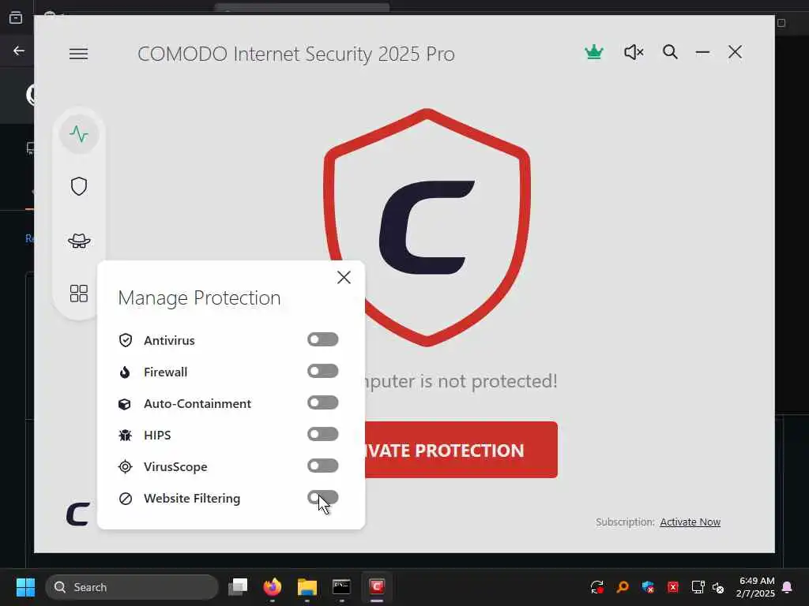Screen dimensions: 809x606
Task: Open the shield protection sidebar icon
Action: pos(79,186)
